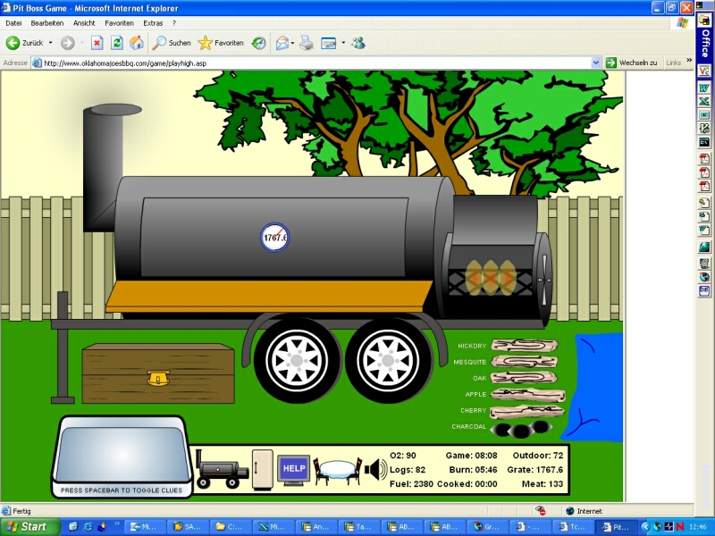This screenshot has height=536, width=715.
Task: Open the Ansicht menu
Action: click(x=84, y=23)
